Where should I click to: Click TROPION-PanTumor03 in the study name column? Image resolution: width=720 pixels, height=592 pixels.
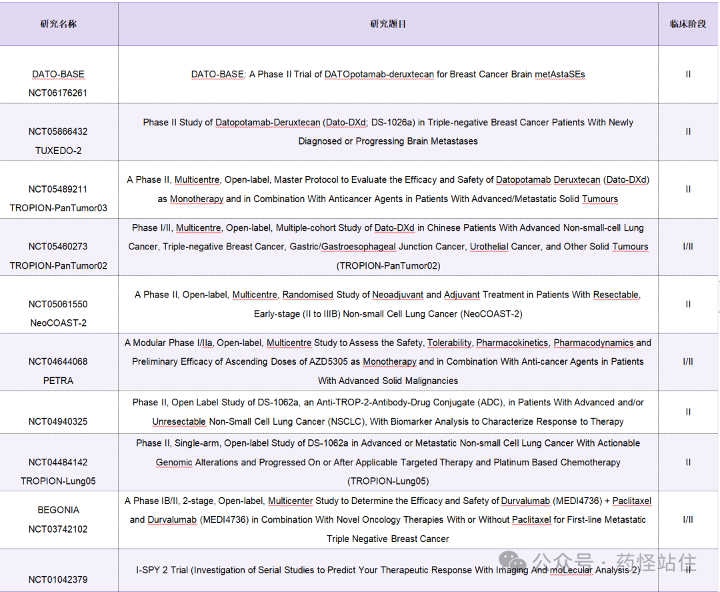[x=58, y=208]
